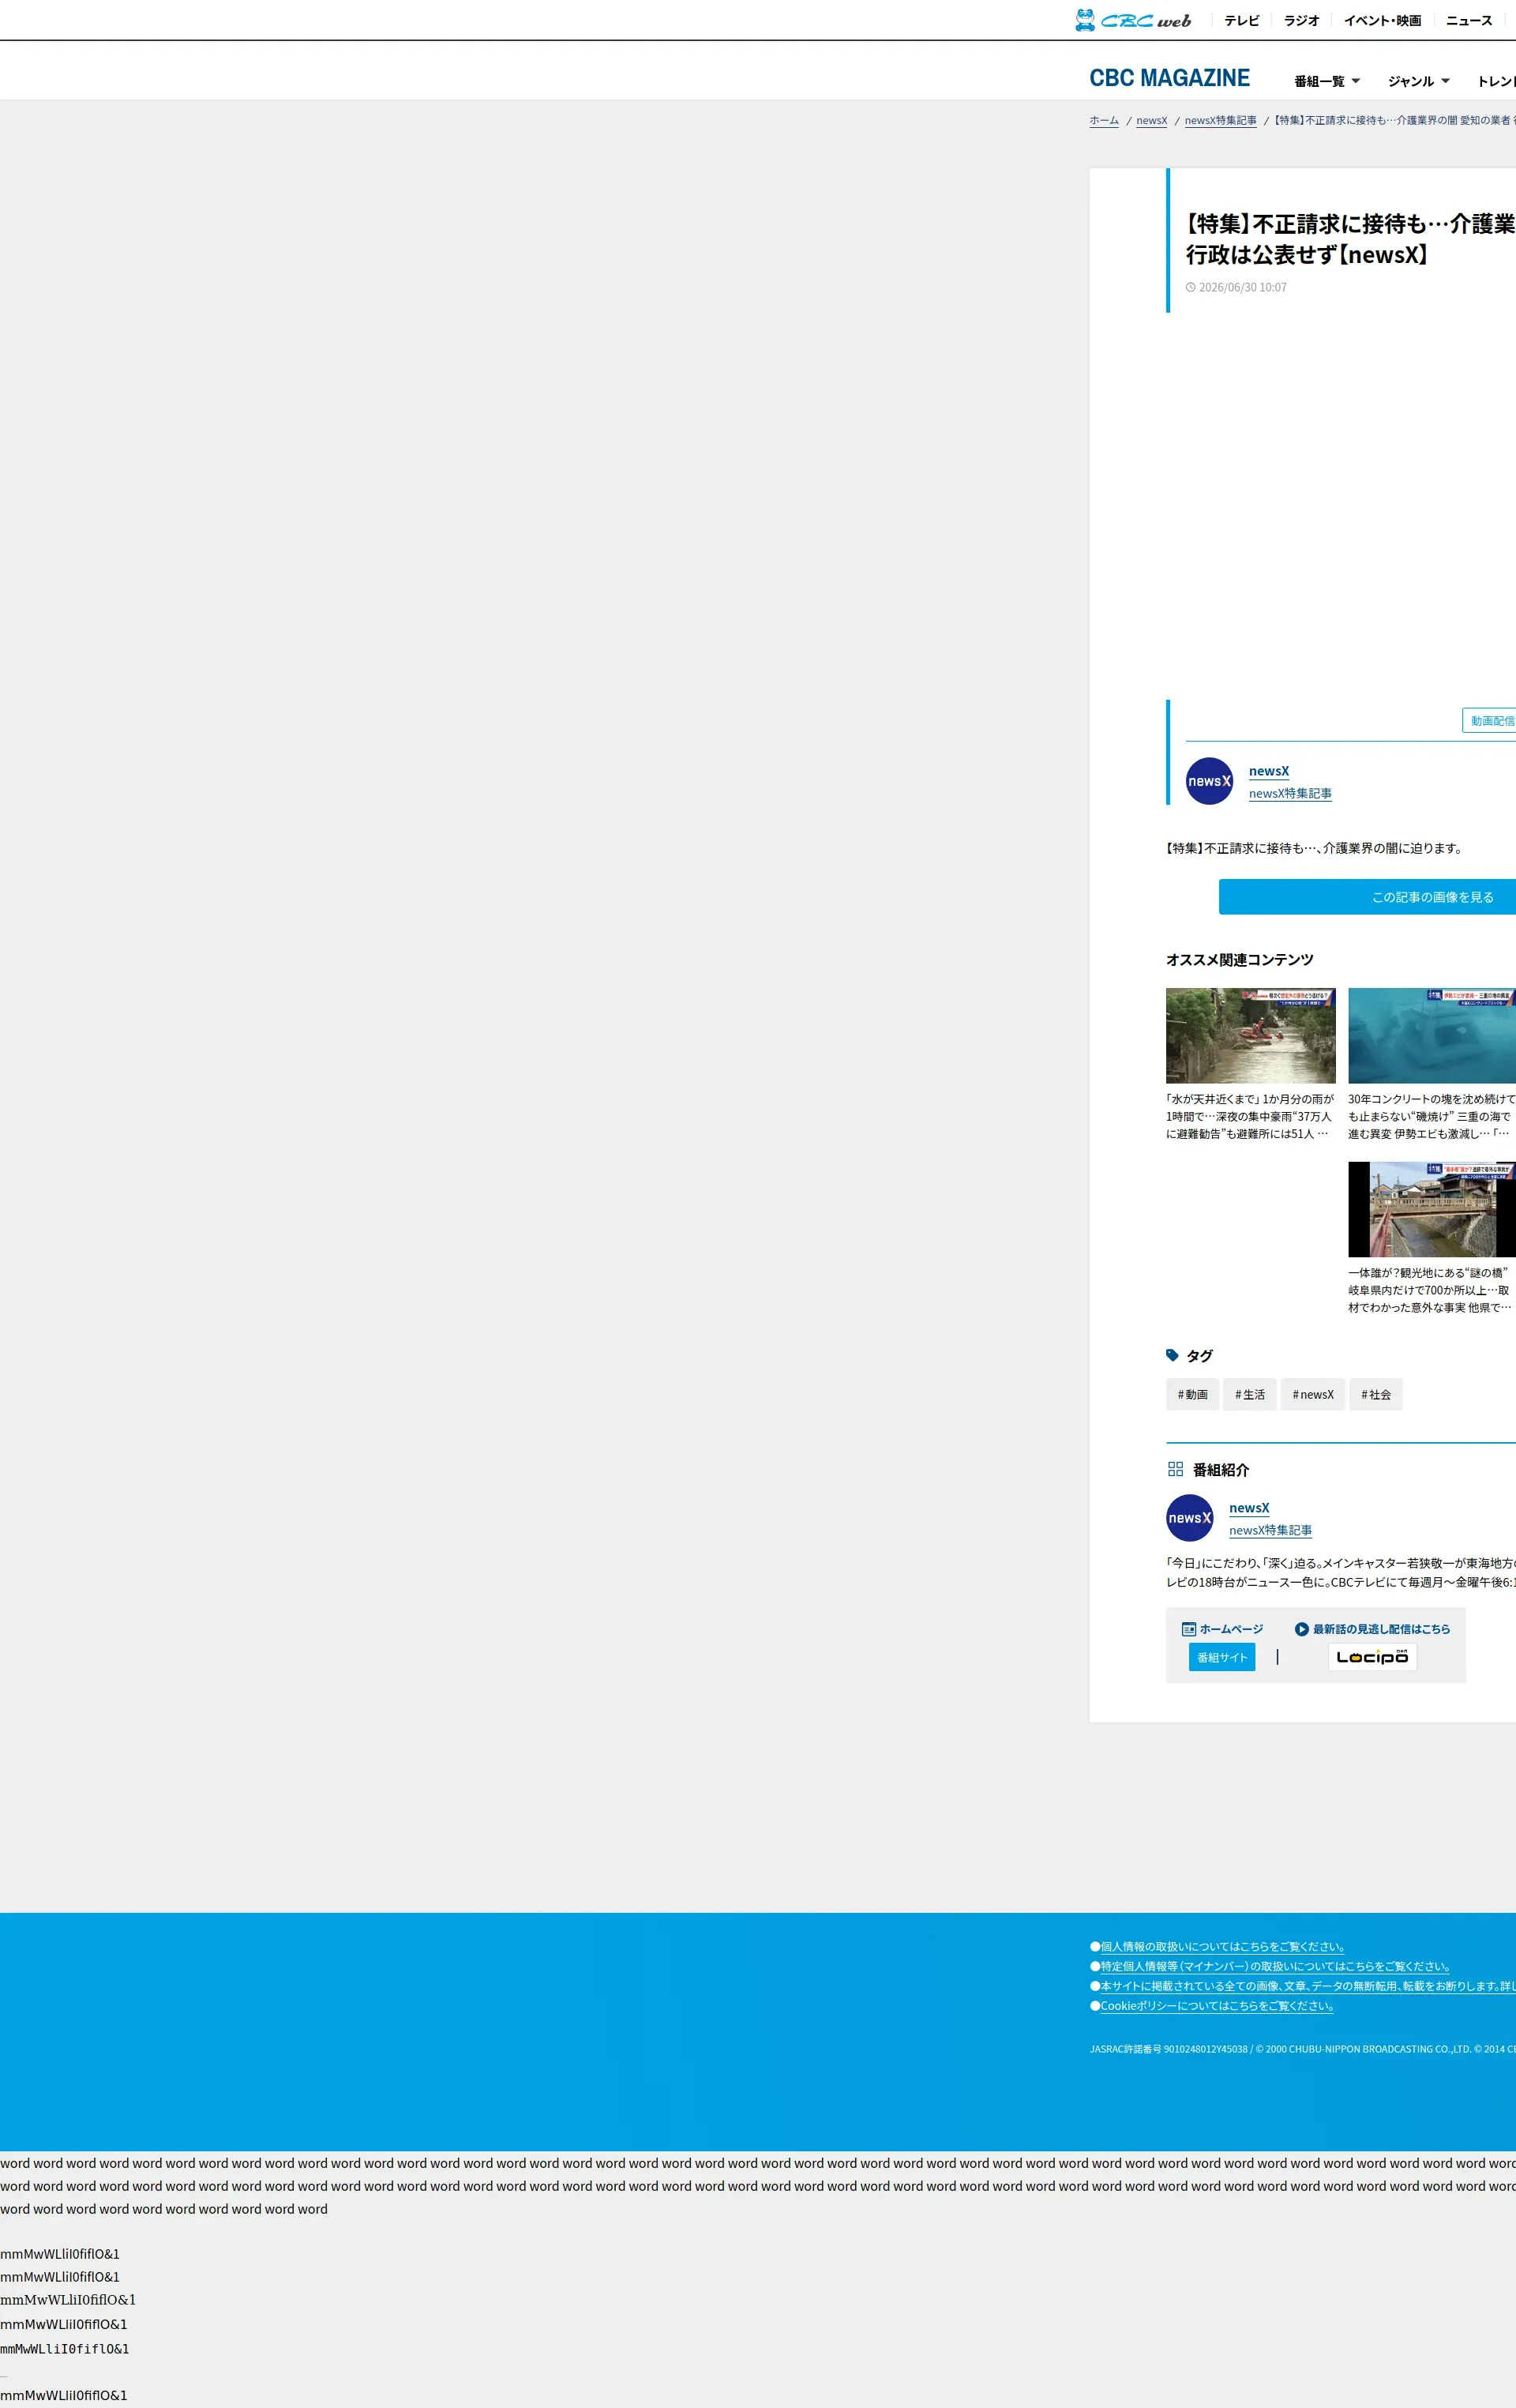This screenshot has height=2408, width=1516.
Task: Click the この記事の画像を見る button
Action: [1367, 897]
